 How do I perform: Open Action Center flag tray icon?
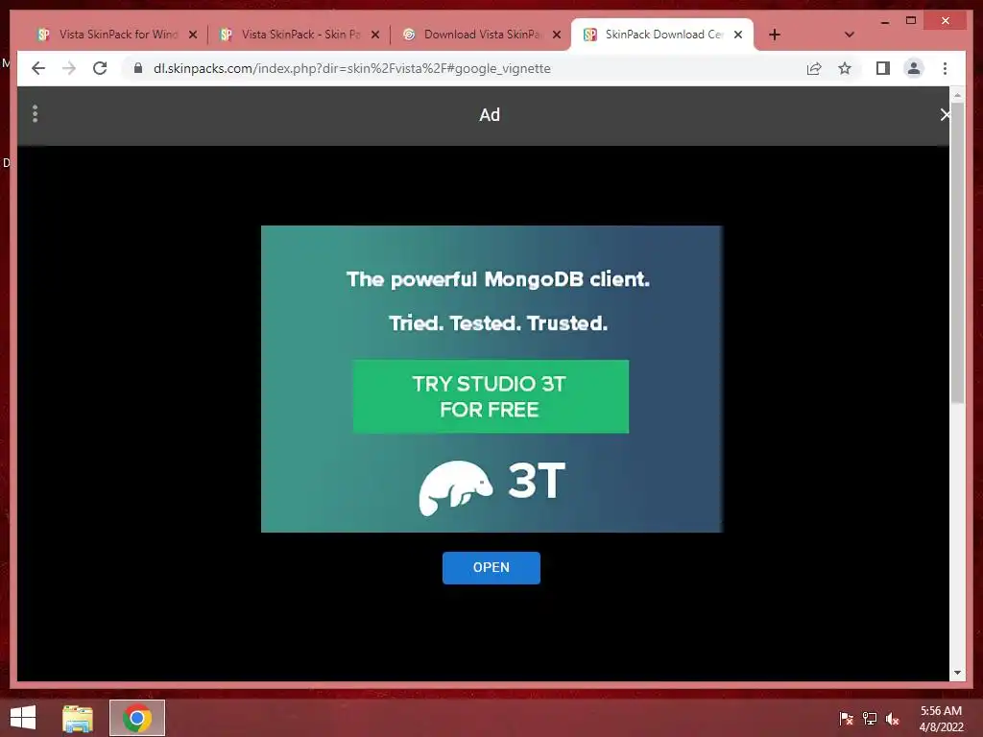(847, 719)
